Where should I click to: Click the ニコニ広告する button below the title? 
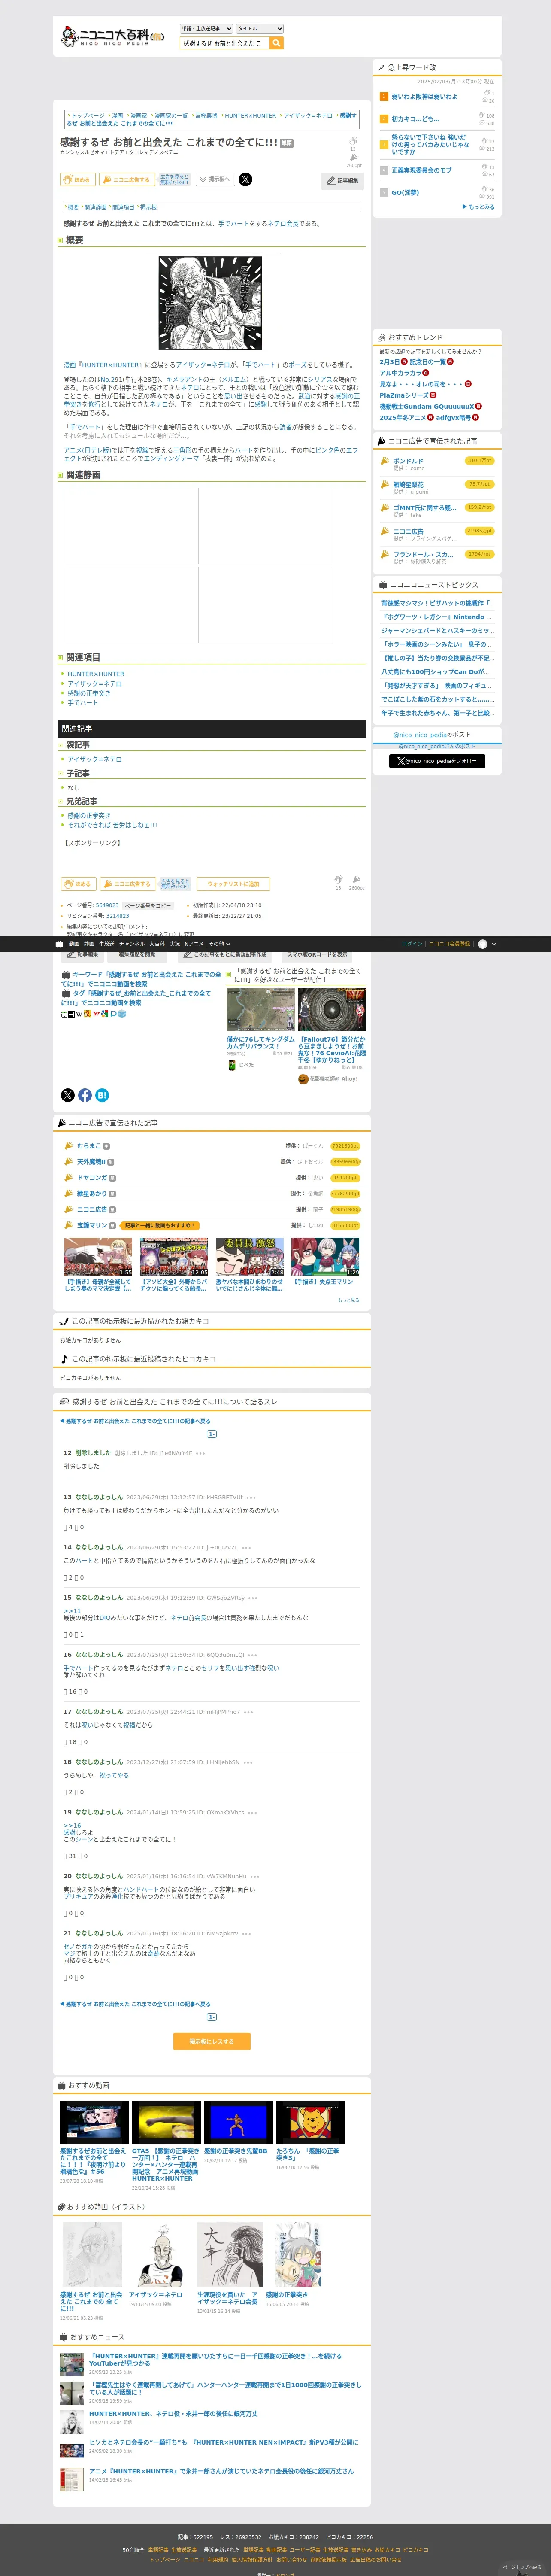tap(126, 180)
